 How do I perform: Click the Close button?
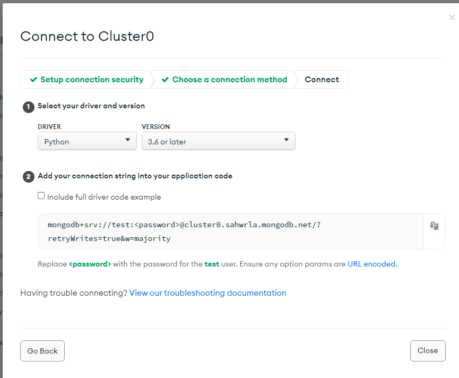click(x=428, y=350)
